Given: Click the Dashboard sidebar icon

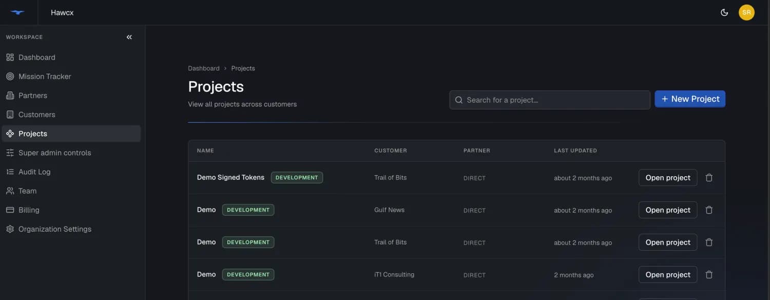Looking at the screenshot, I should pyautogui.click(x=10, y=57).
